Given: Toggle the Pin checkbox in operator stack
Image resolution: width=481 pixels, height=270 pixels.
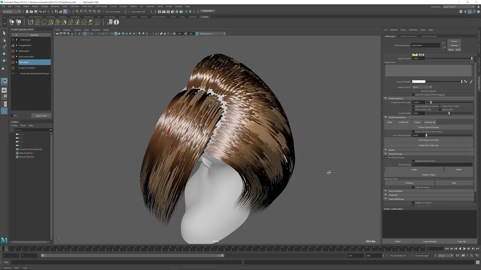Looking at the screenshot, I should 12,115.
